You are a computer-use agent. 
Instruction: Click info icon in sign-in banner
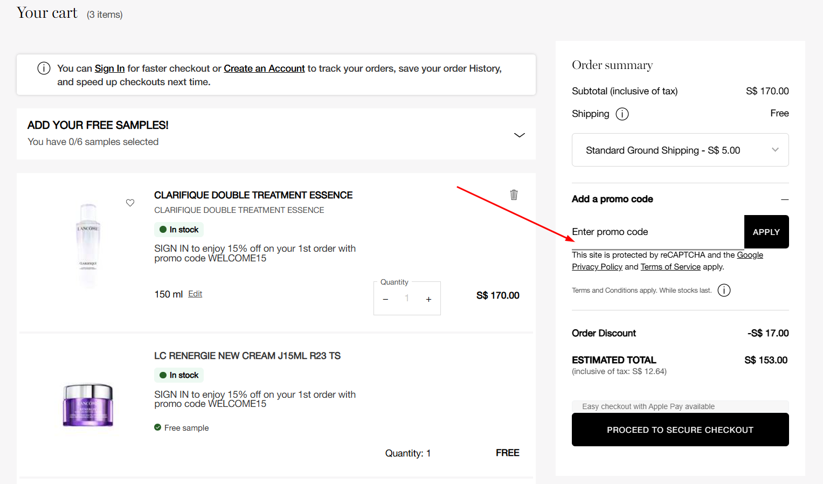pos(44,68)
